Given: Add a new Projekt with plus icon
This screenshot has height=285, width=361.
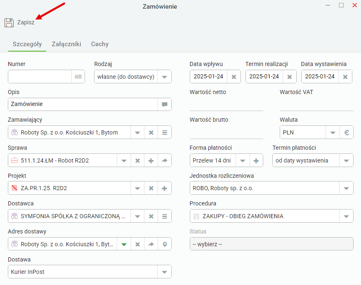Looking at the screenshot, I should (165, 188).
